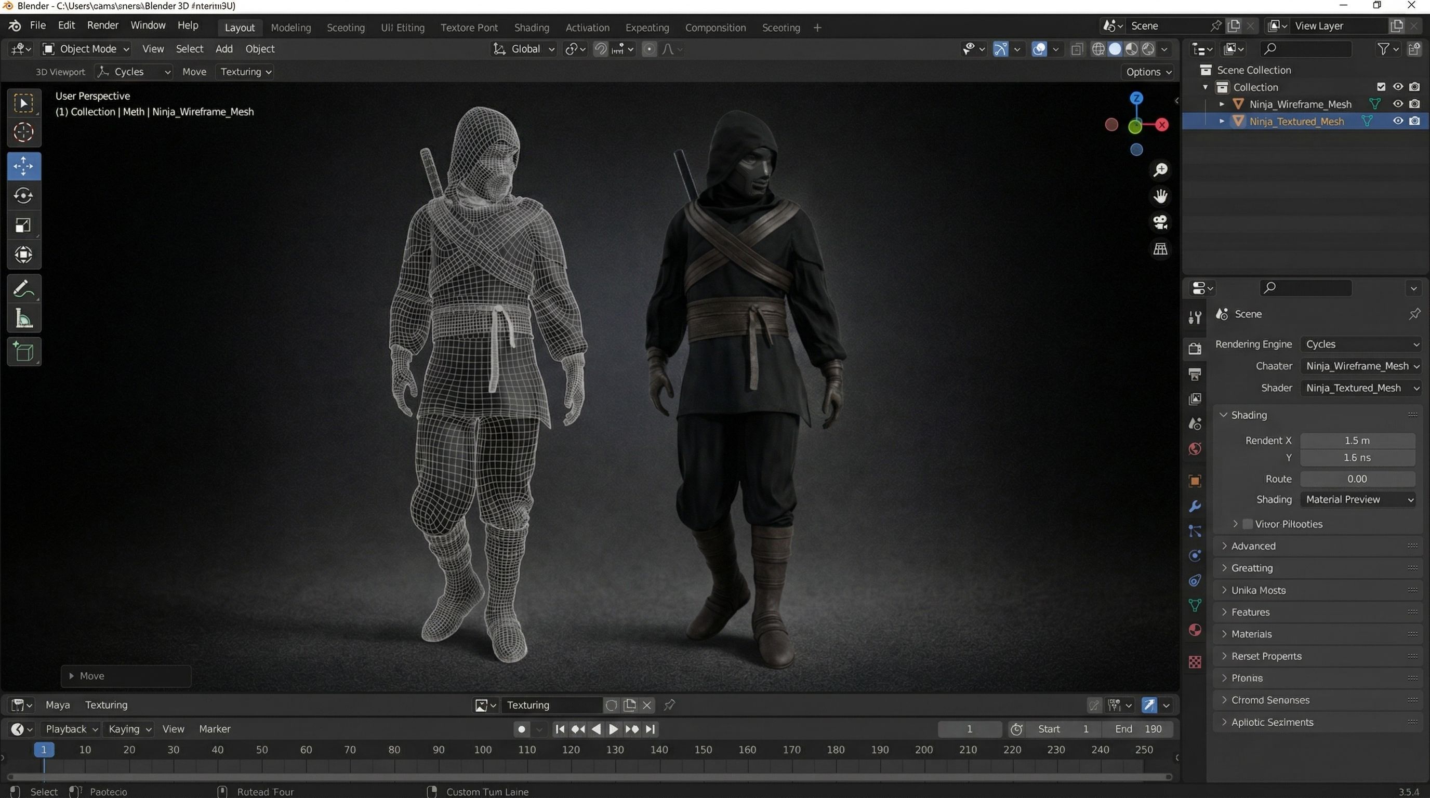Open the Texture checker properties tab
The height and width of the screenshot is (798, 1430).
pos(1195,661)
